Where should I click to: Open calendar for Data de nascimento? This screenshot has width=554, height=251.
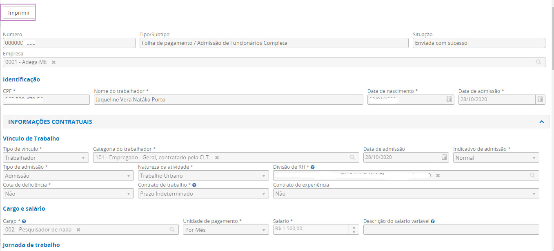coord(449,99)
